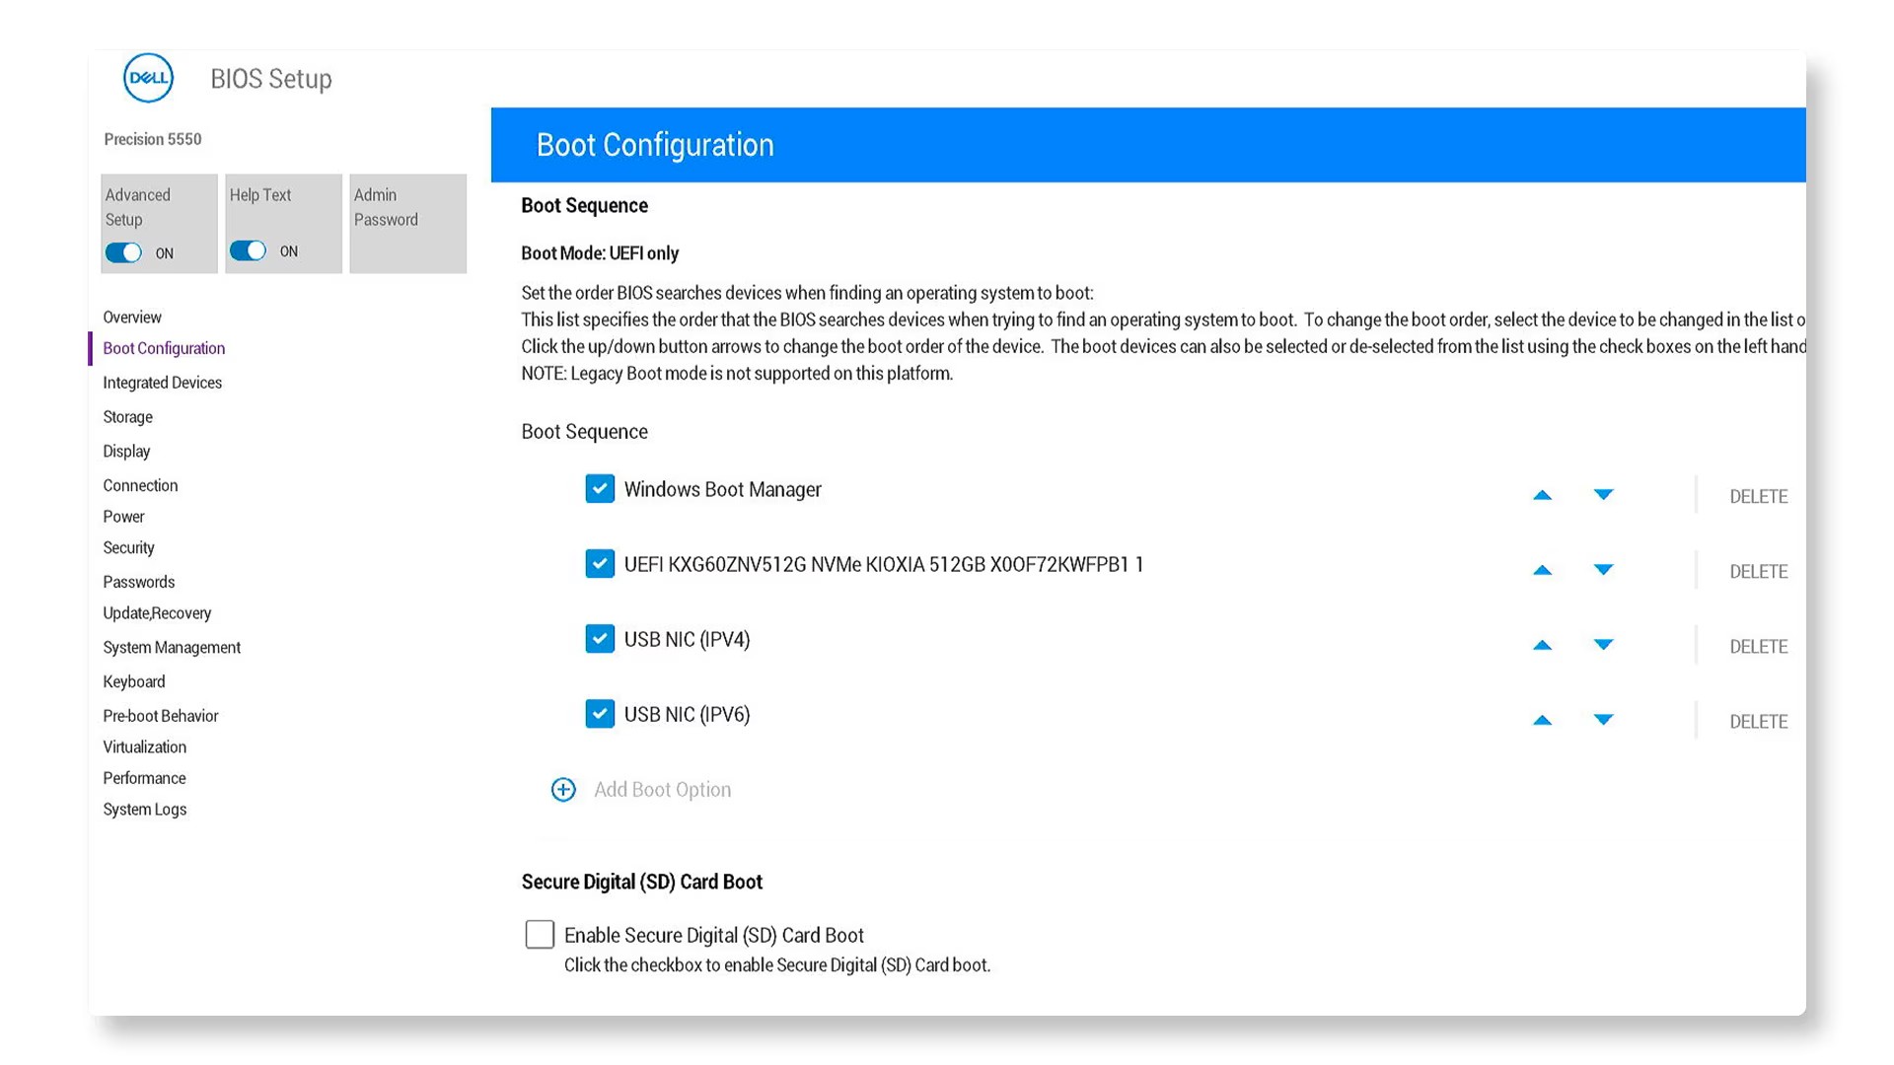Screen dimensions: 1894x1065
Task: Move USB NIC (IPV6) up in order
Action: pyautogui.click(x=1543, y=720)
